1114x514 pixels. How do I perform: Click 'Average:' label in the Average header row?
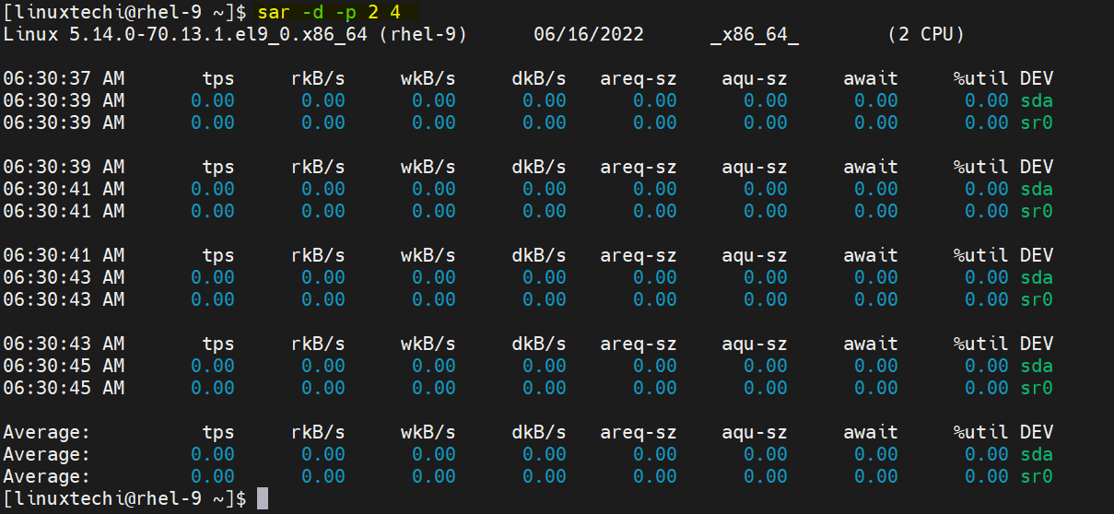pos(47,432)
